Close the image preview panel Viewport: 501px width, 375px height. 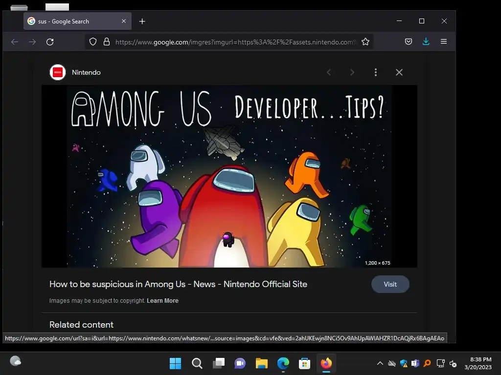[x=399, y=72]
